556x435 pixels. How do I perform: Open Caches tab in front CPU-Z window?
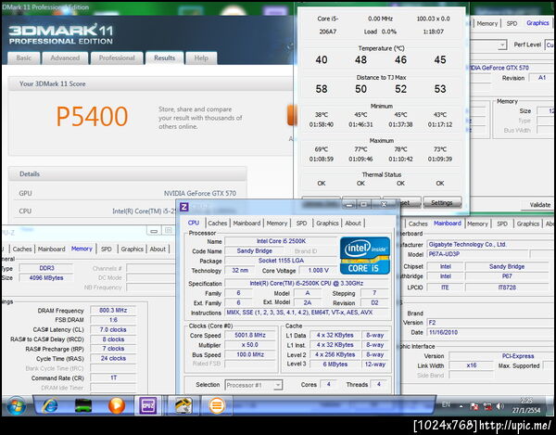coord(218,224)
